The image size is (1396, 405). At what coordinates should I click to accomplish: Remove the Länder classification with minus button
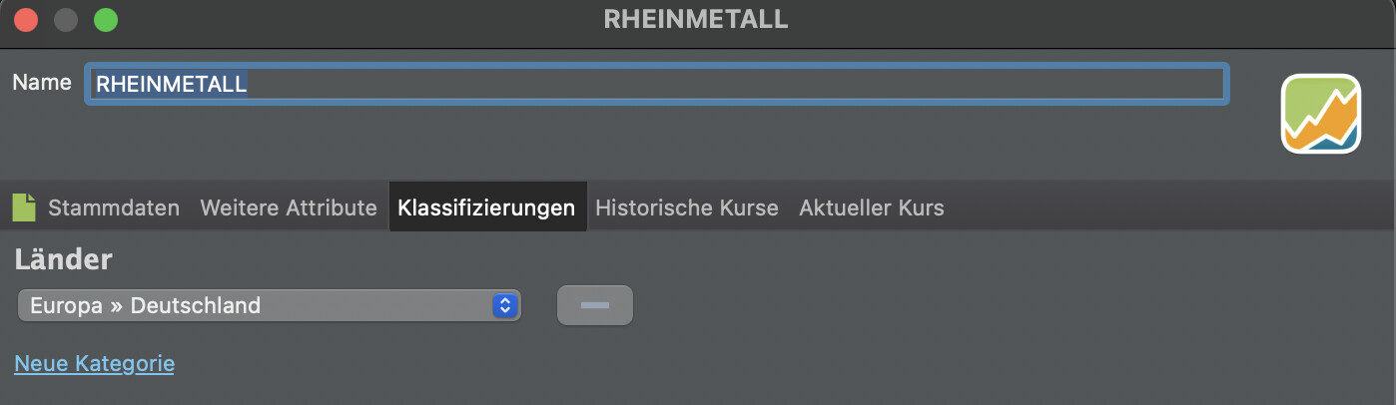595,305
